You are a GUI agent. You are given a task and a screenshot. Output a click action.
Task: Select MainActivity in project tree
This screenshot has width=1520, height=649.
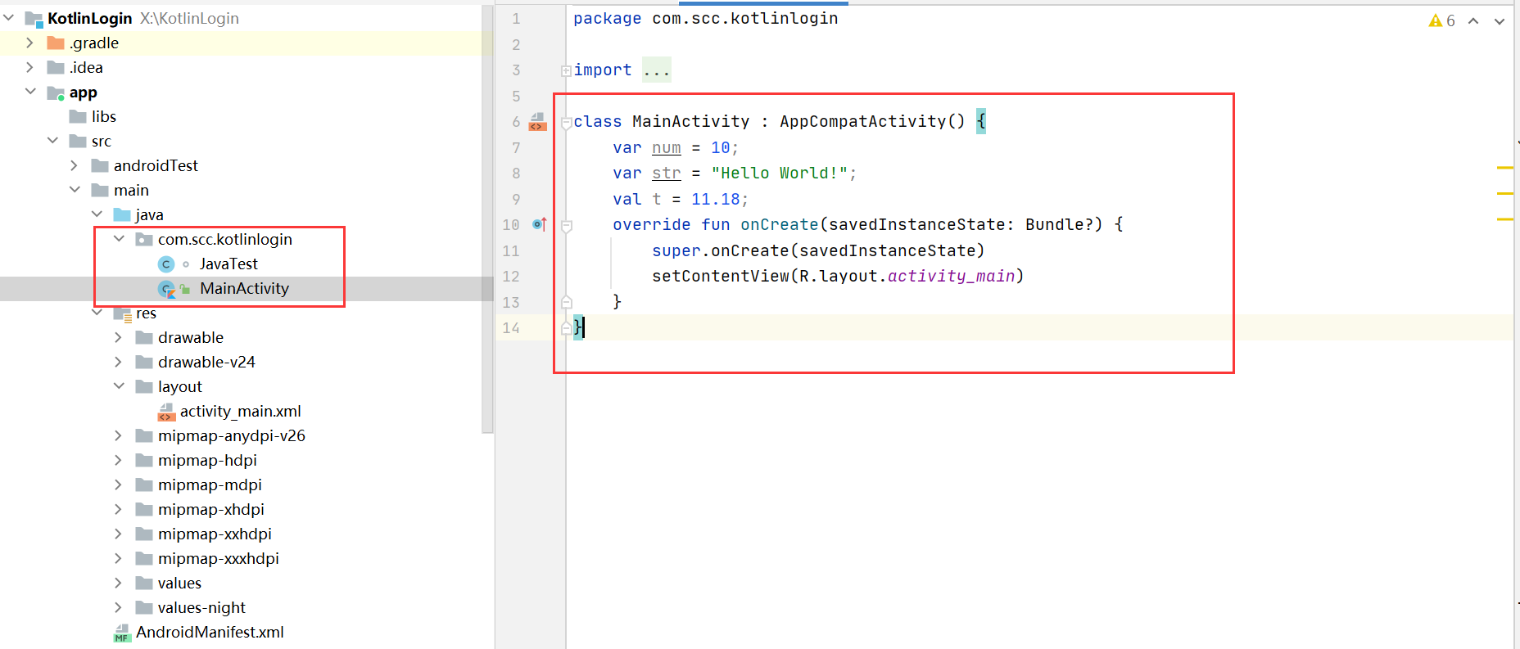tap(244, 288)
